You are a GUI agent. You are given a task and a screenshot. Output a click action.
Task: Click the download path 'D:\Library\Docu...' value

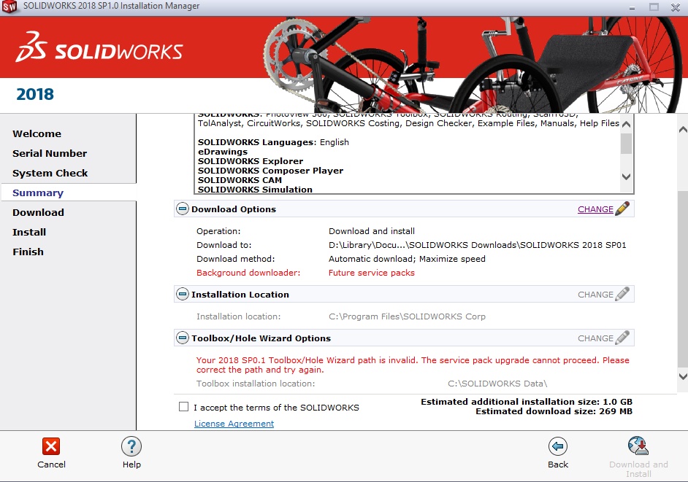(478, 245)
